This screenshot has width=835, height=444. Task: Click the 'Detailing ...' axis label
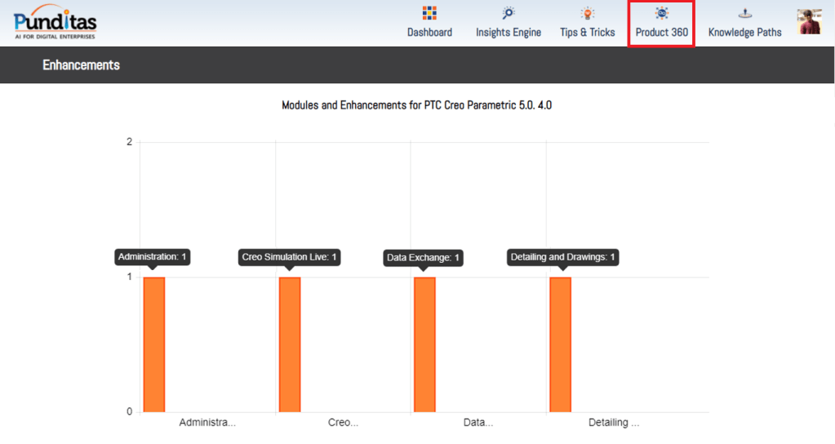[614, 423]
